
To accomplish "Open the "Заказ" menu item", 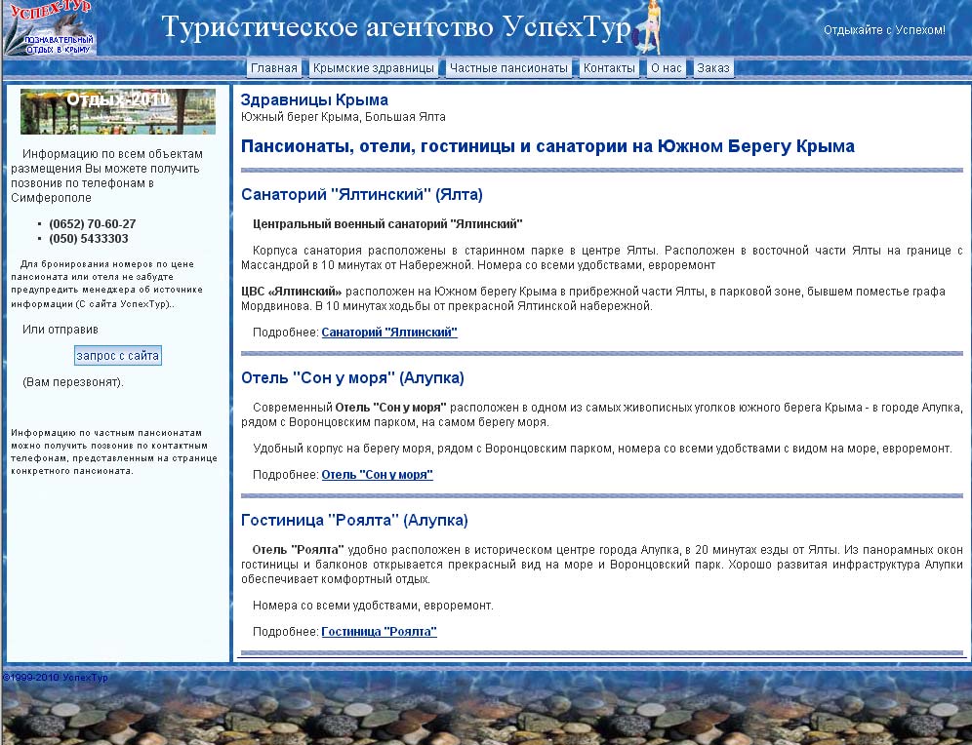I will tap(712, 67).
